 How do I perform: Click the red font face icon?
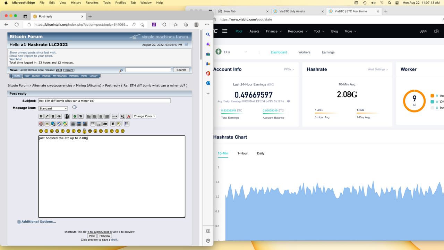[x=128, y=116]
